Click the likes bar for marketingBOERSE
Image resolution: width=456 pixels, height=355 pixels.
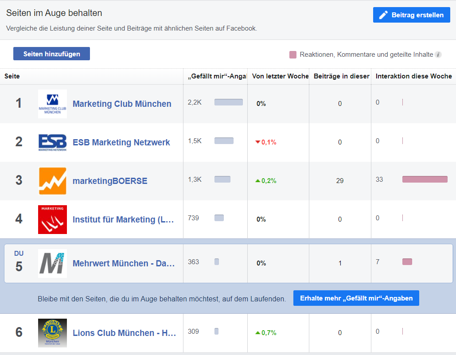point(222,179)
